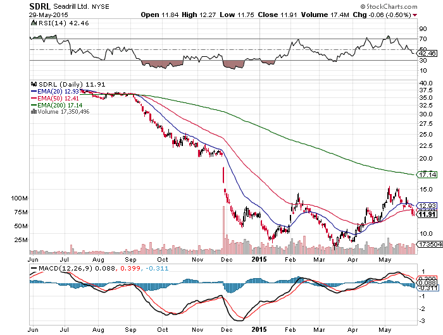Click the volume bars icon in legend
443x335 pixels.
pyautogui.click(x=34, y=111)
